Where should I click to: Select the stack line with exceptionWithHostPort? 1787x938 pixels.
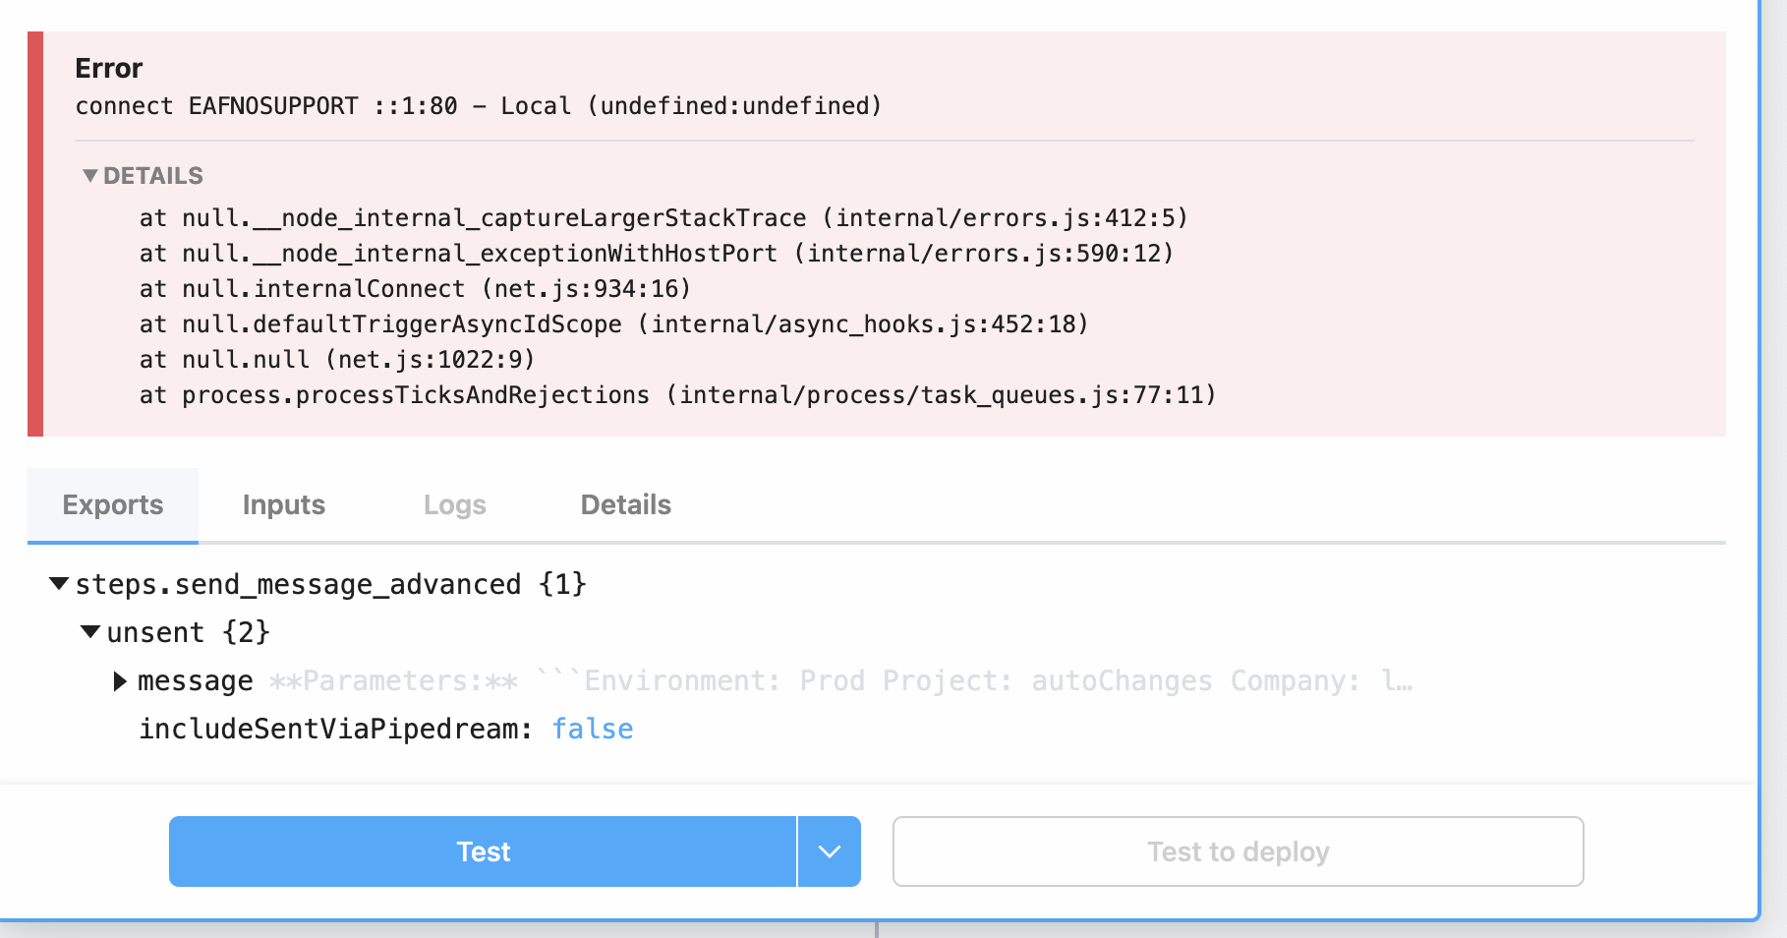coord(657,254)
